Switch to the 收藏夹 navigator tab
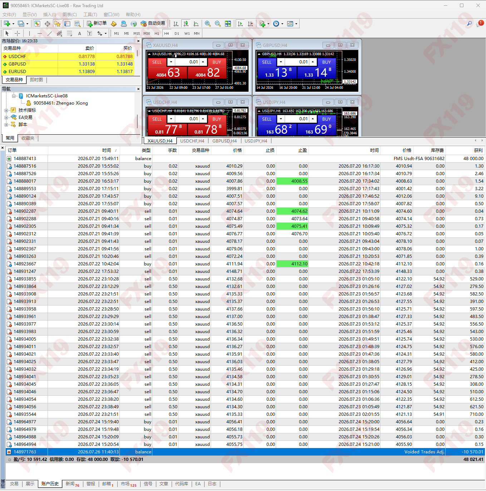 point(28,138)
